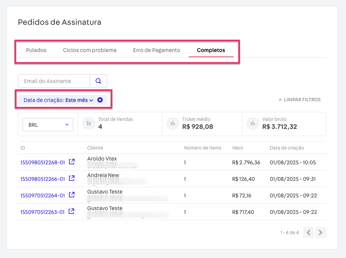Open external link icon for order 1550970512263-01
346x258 pixels.
coord(72,211)
